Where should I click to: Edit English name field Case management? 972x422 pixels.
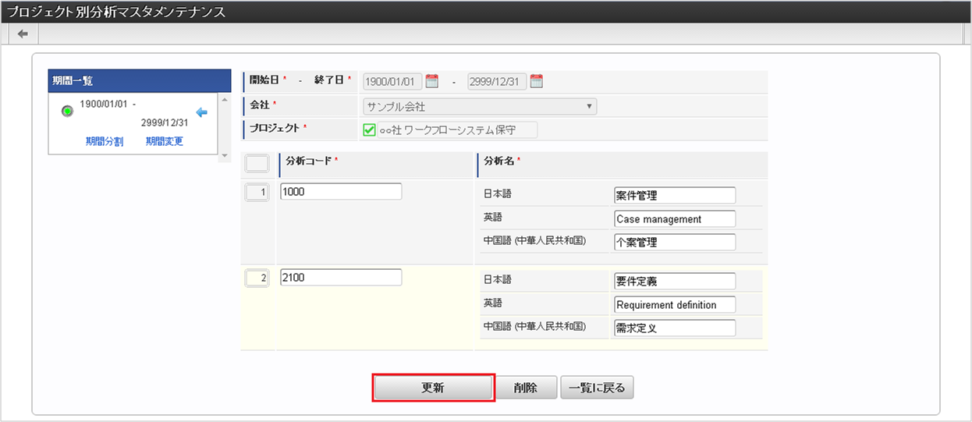click(675, 219)
